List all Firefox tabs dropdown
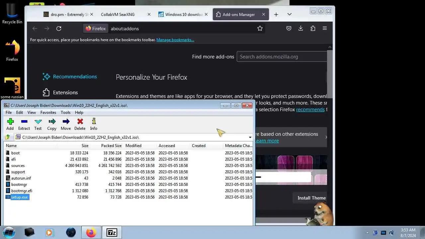Image resolution: width=425 pixels, height=239 pixels. coord(289,15)
